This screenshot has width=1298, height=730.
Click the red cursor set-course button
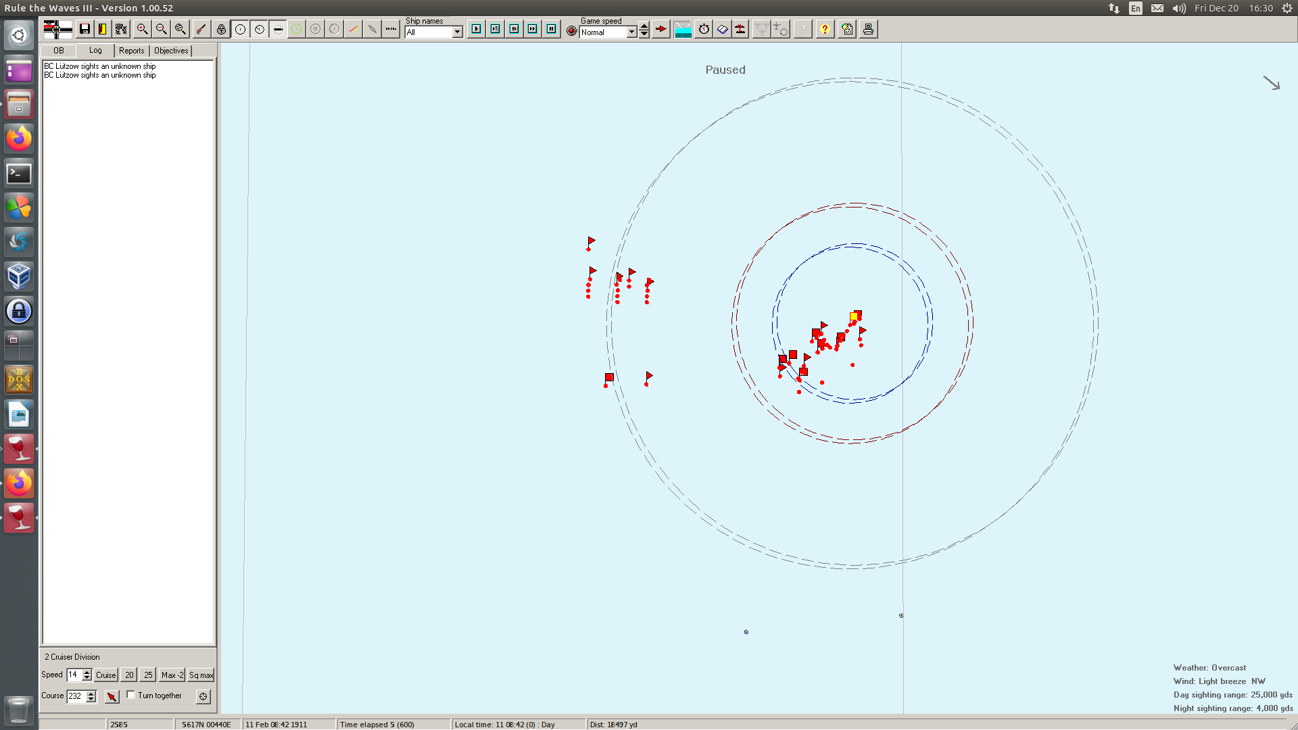click(x=112, y=696)
